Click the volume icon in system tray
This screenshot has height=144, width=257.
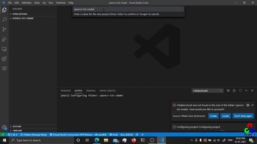[x=218, y=140]
